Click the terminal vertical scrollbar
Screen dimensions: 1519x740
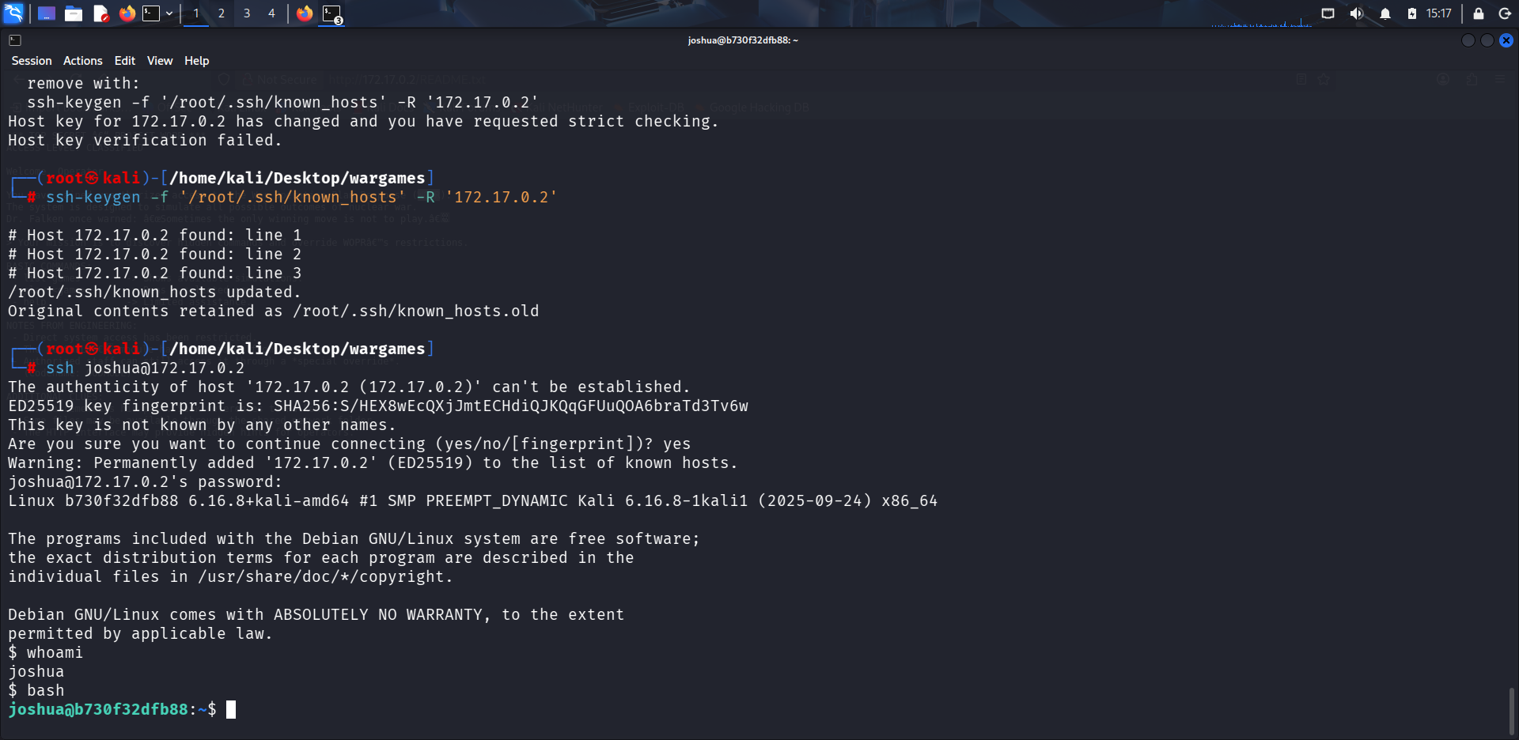point(1512,712)
